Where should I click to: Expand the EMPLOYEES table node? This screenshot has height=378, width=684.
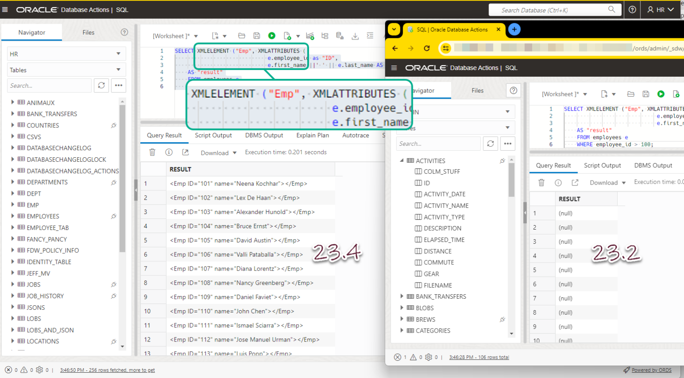(x=12, y=216)
